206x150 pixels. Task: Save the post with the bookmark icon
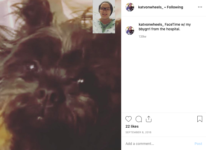200,119
